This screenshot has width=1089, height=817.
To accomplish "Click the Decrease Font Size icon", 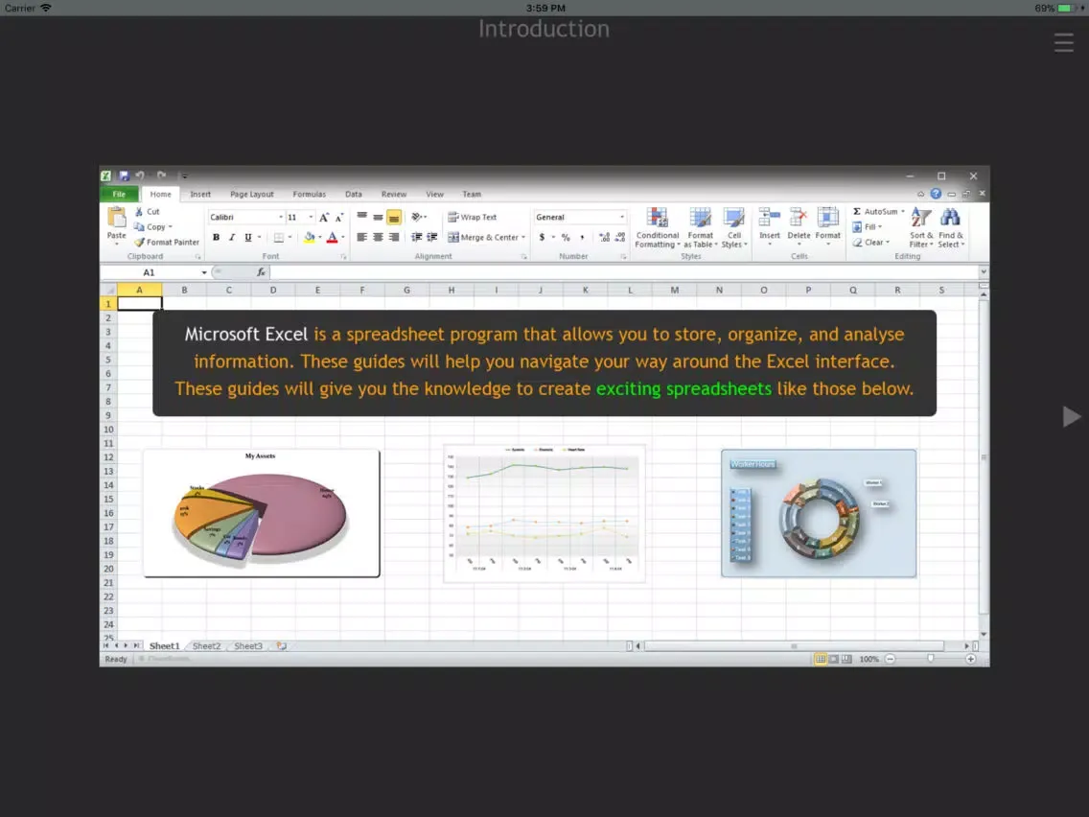I will click(x=339, y=218).
